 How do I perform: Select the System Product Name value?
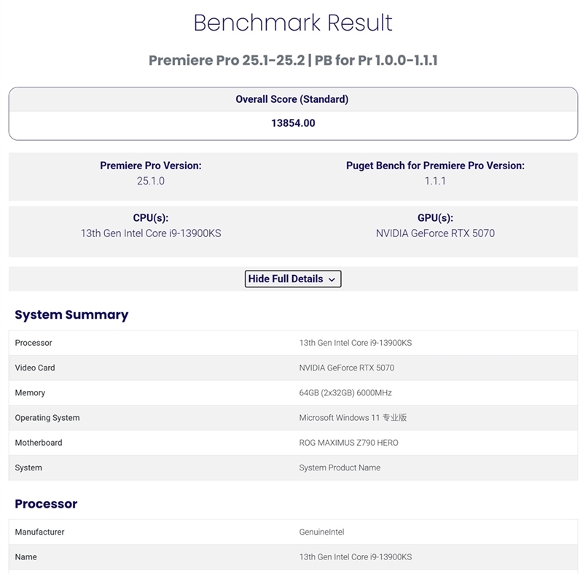340,468
